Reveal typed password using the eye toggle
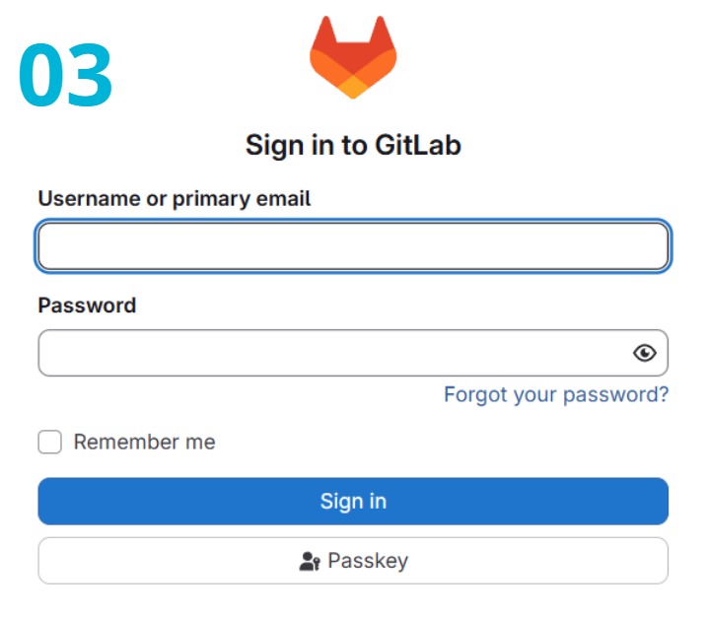 coord(644,353)
